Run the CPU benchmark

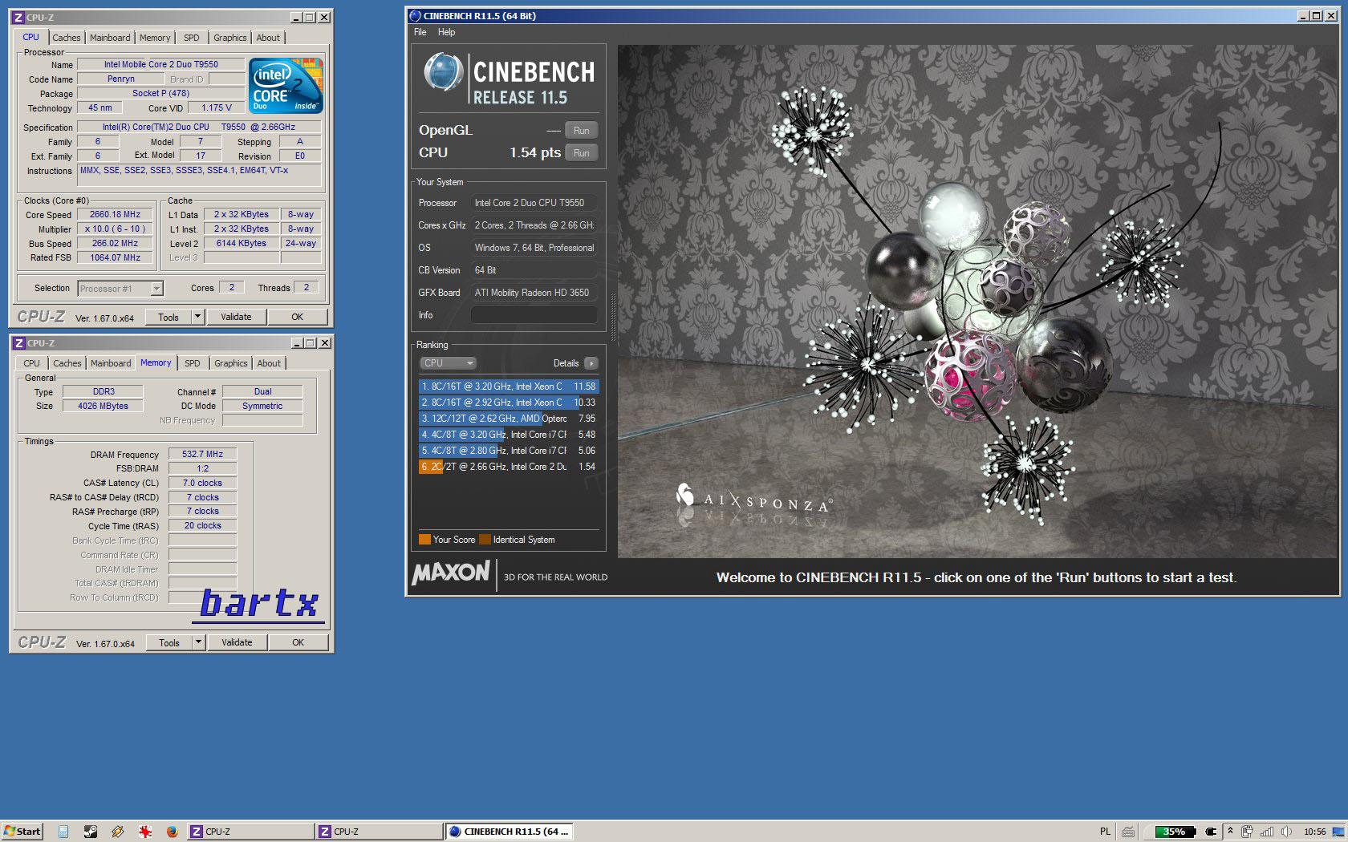(581, 153)
